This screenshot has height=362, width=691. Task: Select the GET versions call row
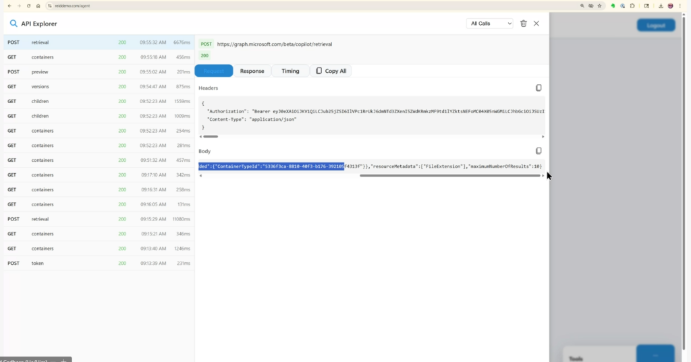coord(97,86)
